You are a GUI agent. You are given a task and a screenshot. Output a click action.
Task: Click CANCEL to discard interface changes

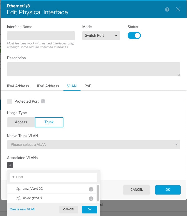pos(136,190)
